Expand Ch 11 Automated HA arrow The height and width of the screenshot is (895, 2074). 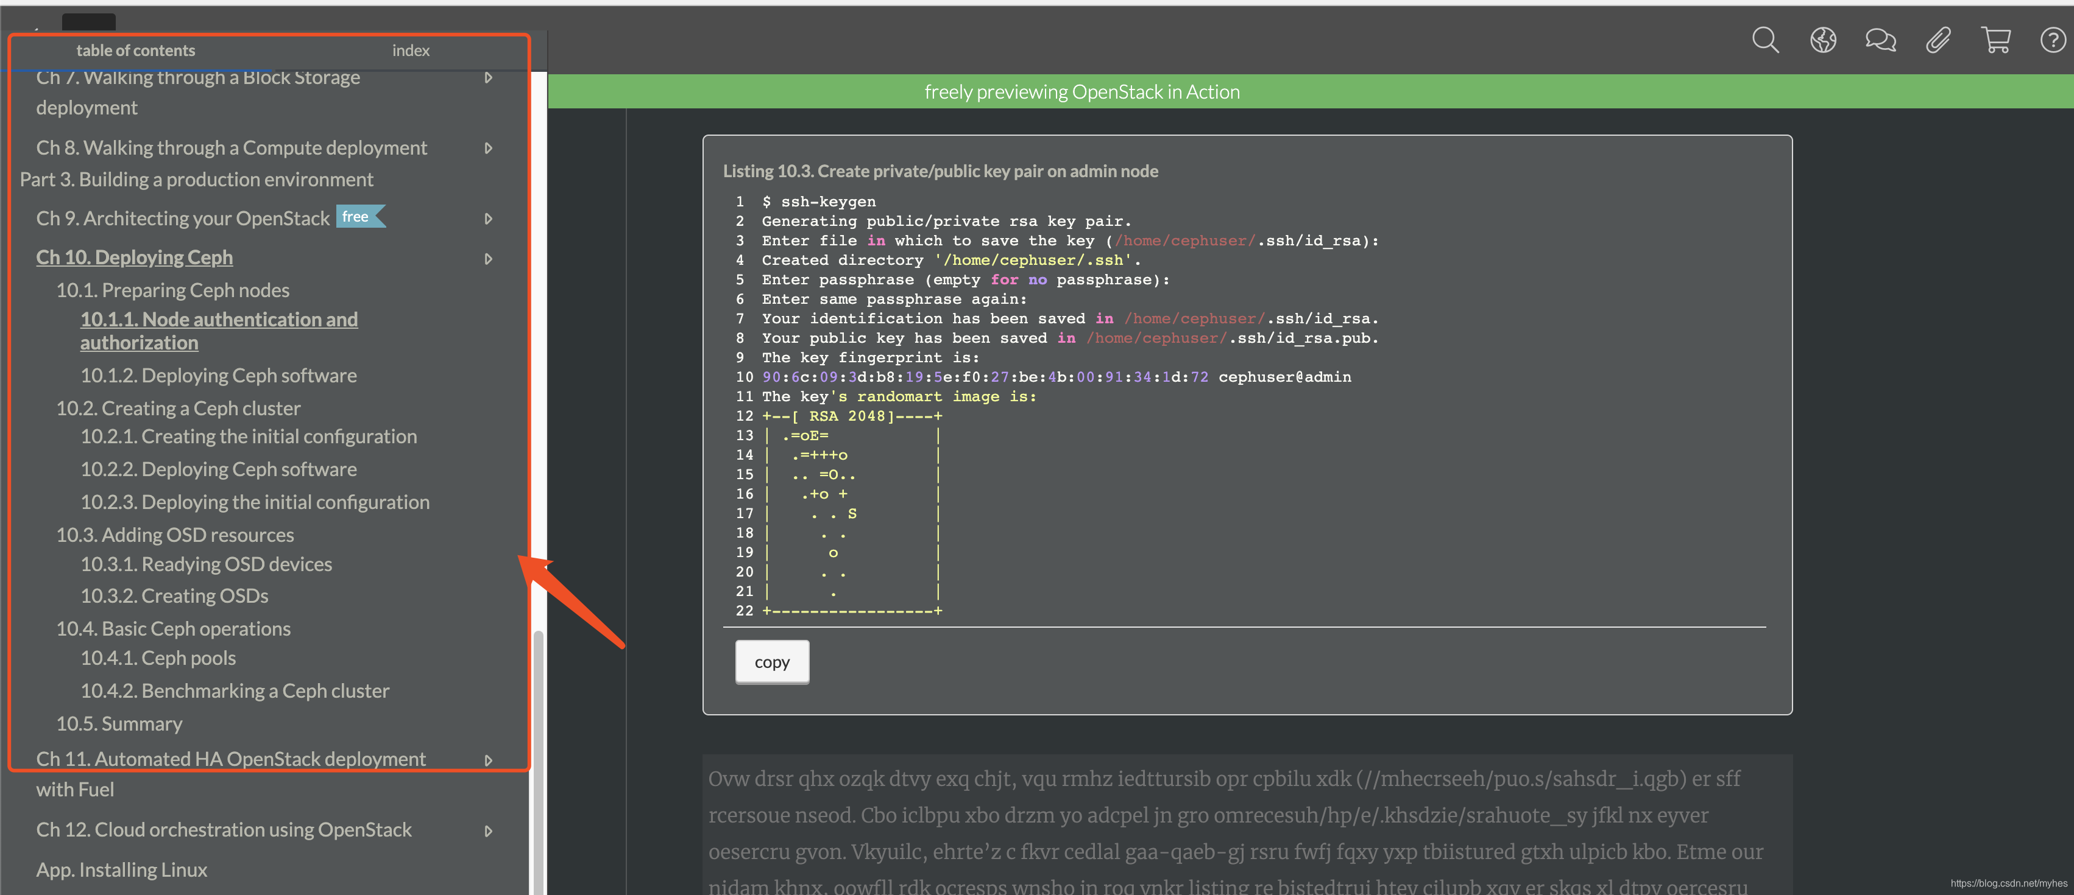488,760
